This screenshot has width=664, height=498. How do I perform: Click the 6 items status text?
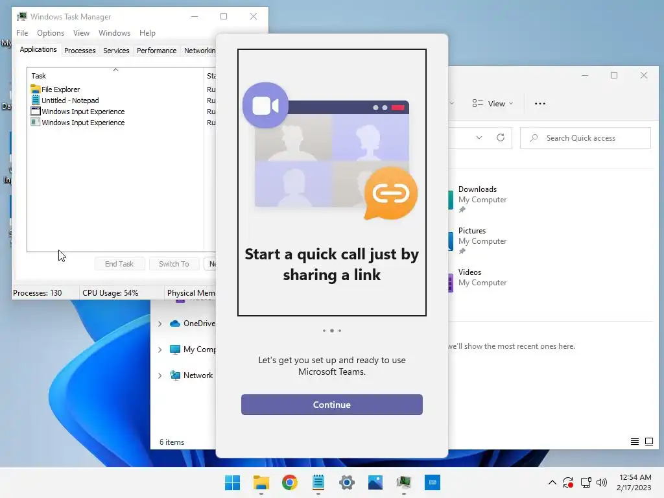coord(172,442)
